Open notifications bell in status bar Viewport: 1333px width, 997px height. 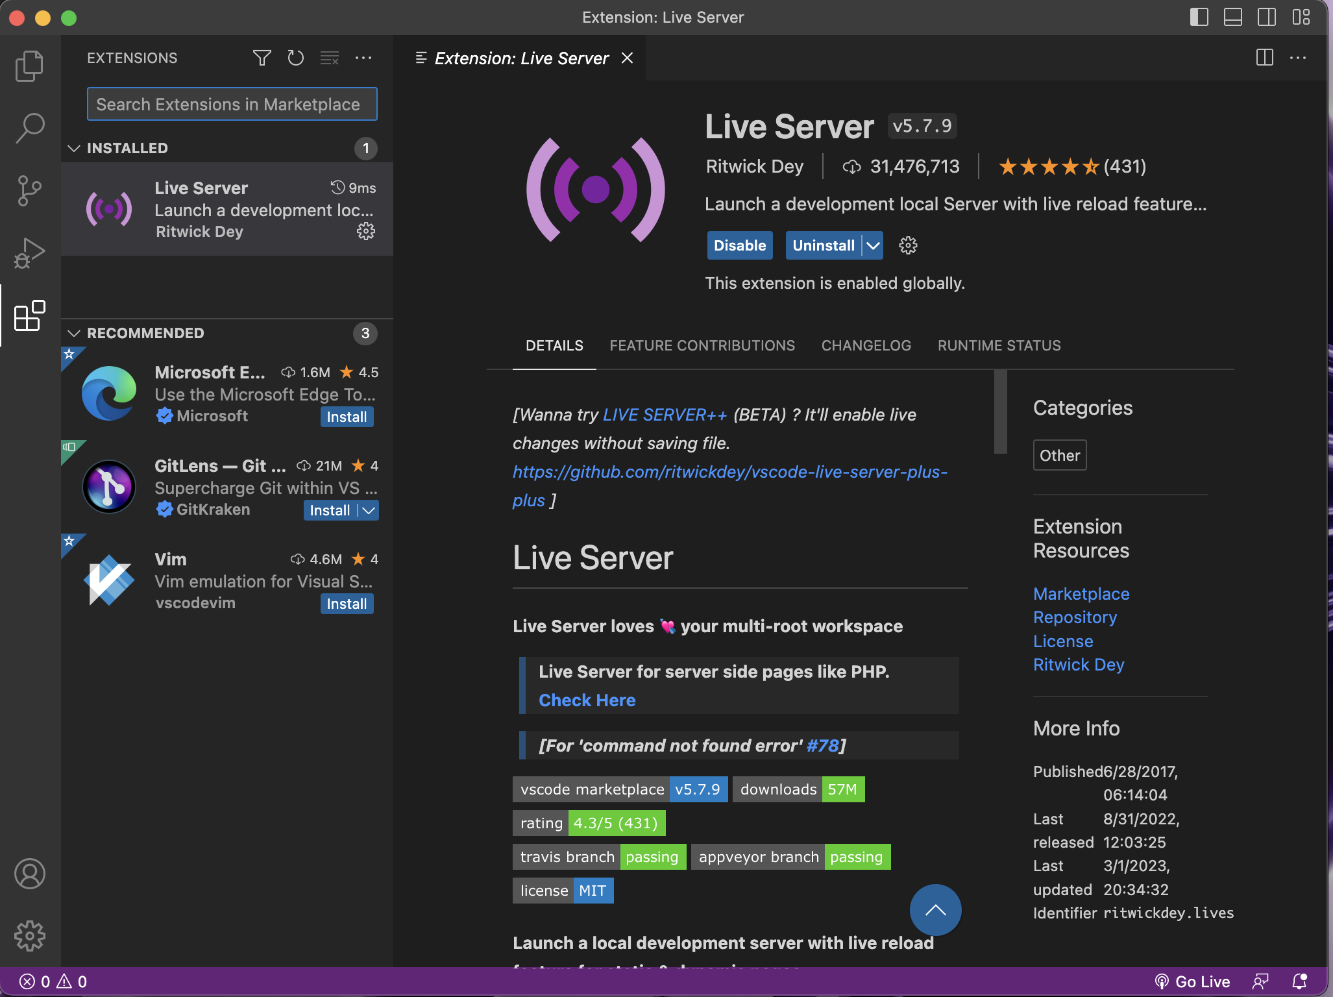1299,981
